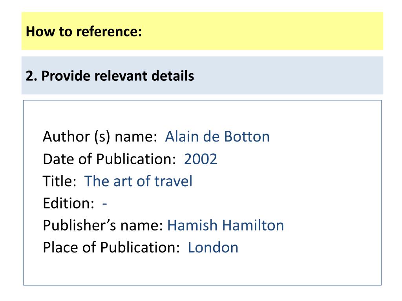Select the author value 'Alain de Botton'
402x301 pixels.
tap(217, 136)
